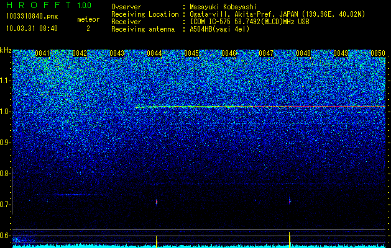Click the yellow detection spike below 0848

290,240
